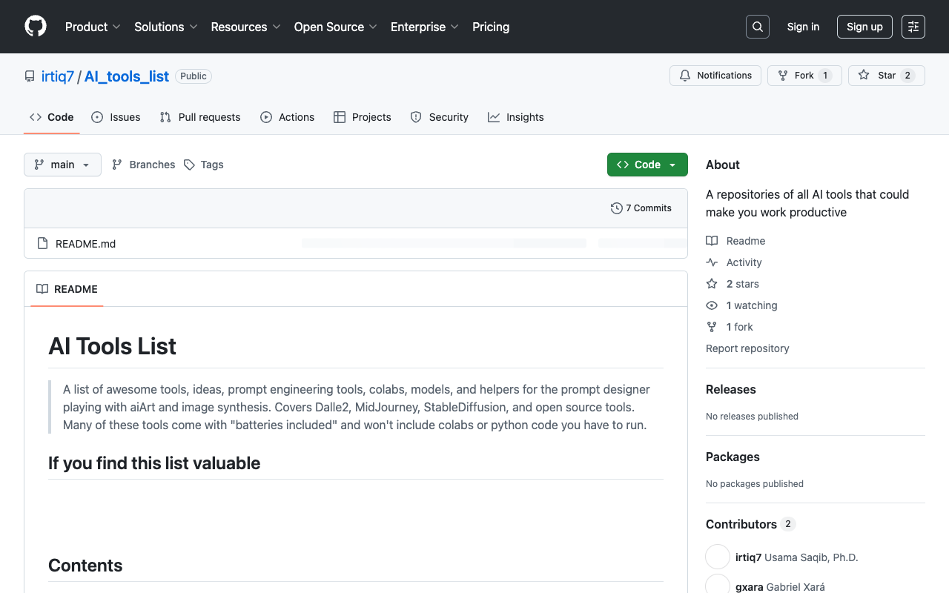Viewport: 949px width, 593px height.
Task: Click the fork icon in the sidebar
Action: pos(712,326)
